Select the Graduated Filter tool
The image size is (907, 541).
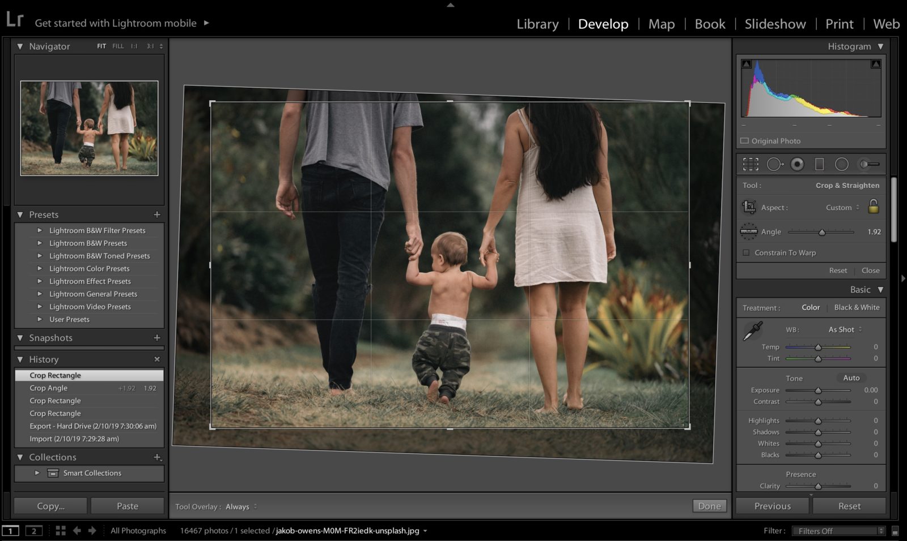pos(819,164)
